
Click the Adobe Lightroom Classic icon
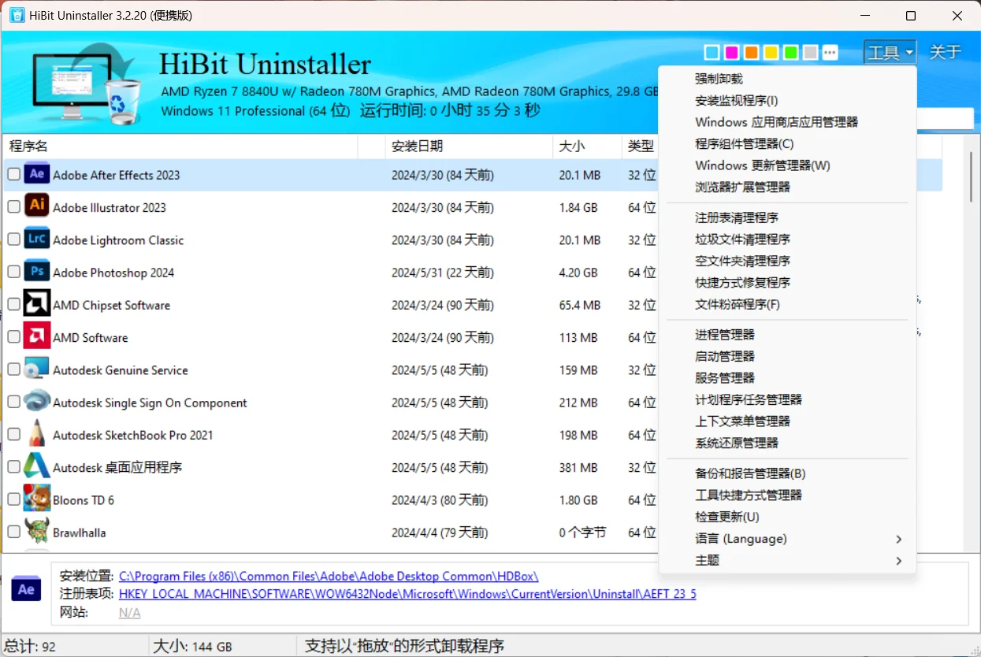[36, 239]
